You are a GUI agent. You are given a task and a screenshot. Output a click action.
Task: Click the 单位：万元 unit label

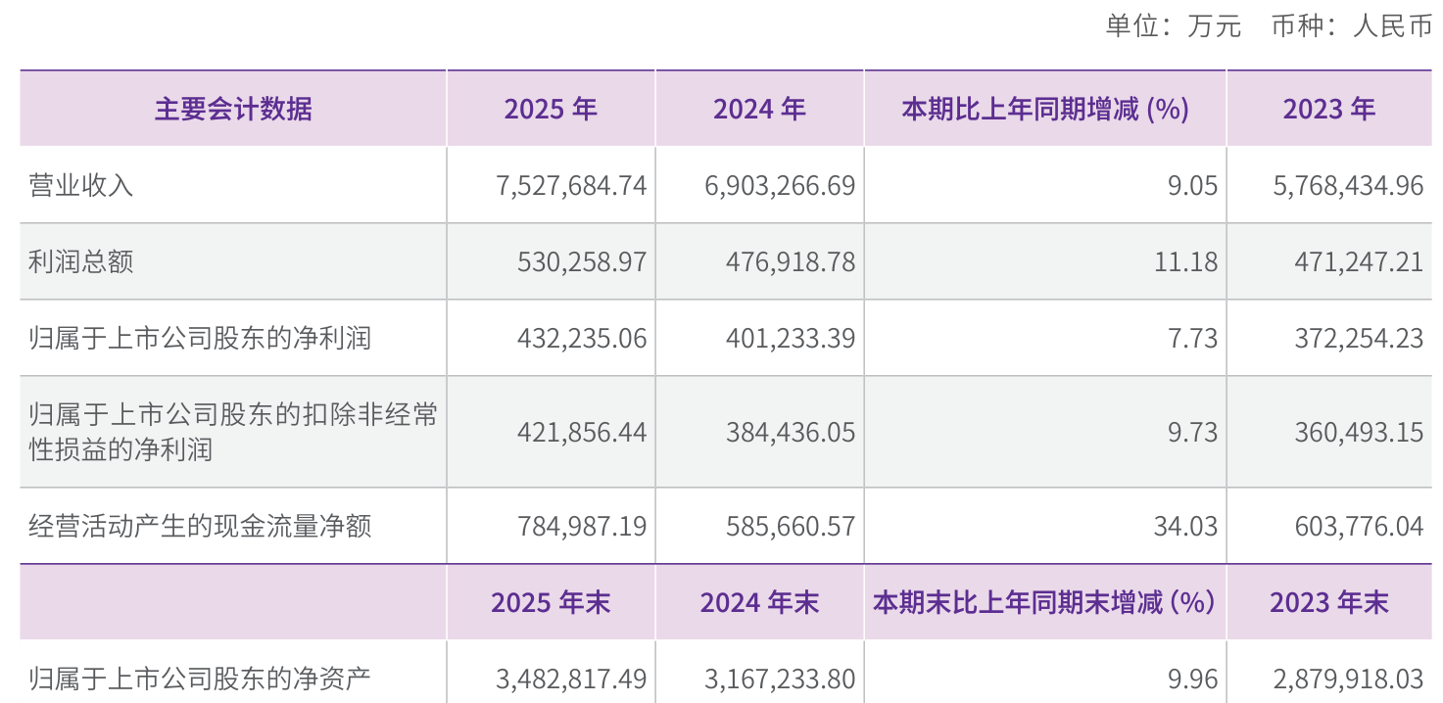[1173, 26]
